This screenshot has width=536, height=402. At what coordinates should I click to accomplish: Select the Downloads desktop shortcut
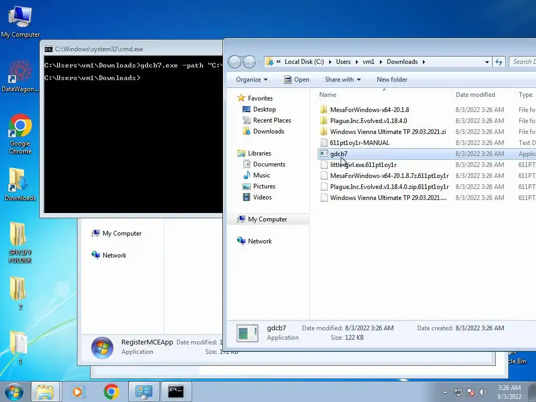click(20, 184)
